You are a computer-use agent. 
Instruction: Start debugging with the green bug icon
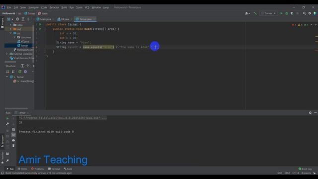tap(287, 13)
